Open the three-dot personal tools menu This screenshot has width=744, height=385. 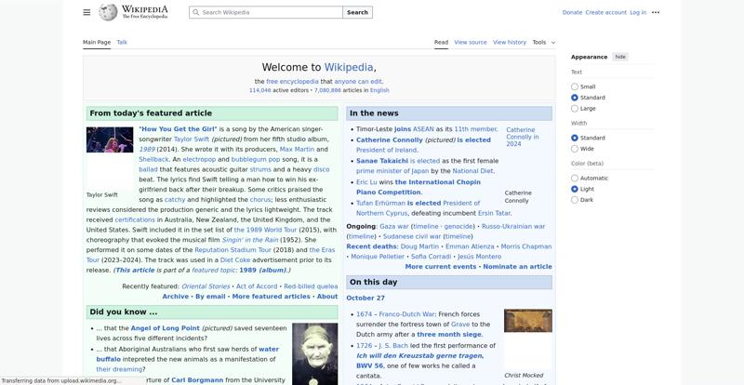pyautogui.click(x=656, y=12)
